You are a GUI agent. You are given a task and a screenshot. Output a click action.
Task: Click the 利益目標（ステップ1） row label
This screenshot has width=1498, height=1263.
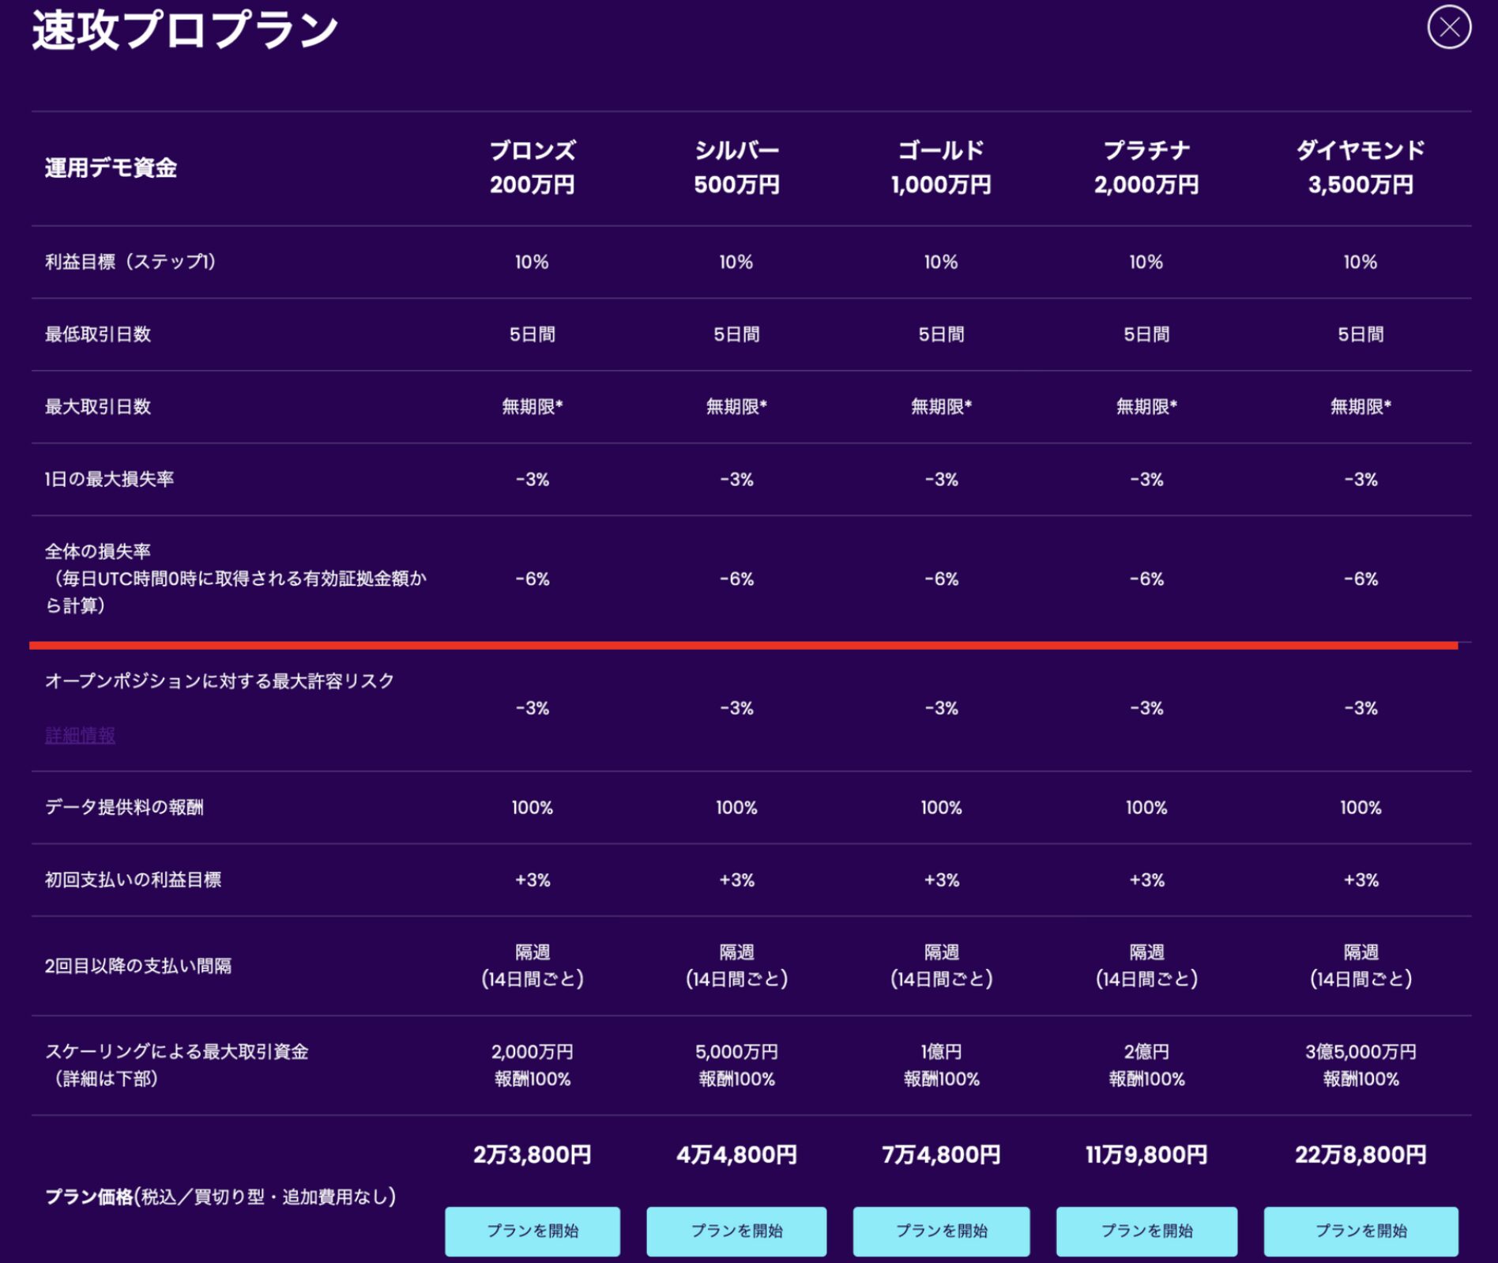pyautogui.click(x=130, y=262)
